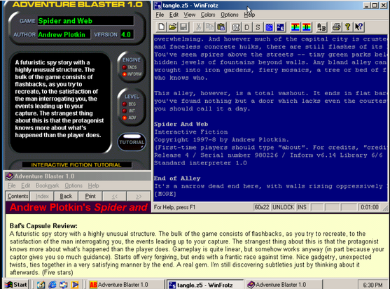Click the Outlook Express quick launch icon

pos(64,285)
